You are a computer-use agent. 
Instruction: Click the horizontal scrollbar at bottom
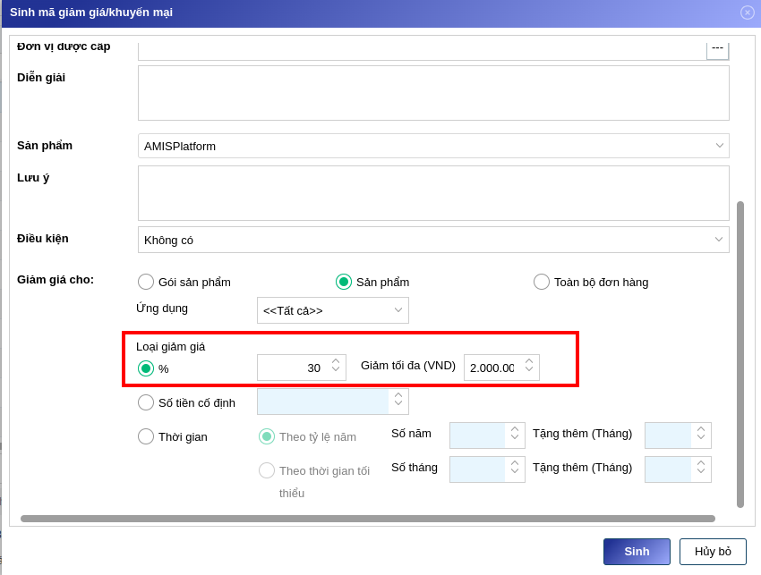coord(367,519)
